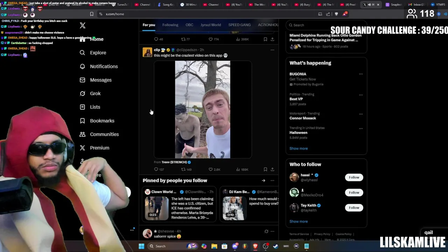This screenshot has height=252, width=448.
Task: Open more options for Connor Mosack trend
Action: point(361,114)
